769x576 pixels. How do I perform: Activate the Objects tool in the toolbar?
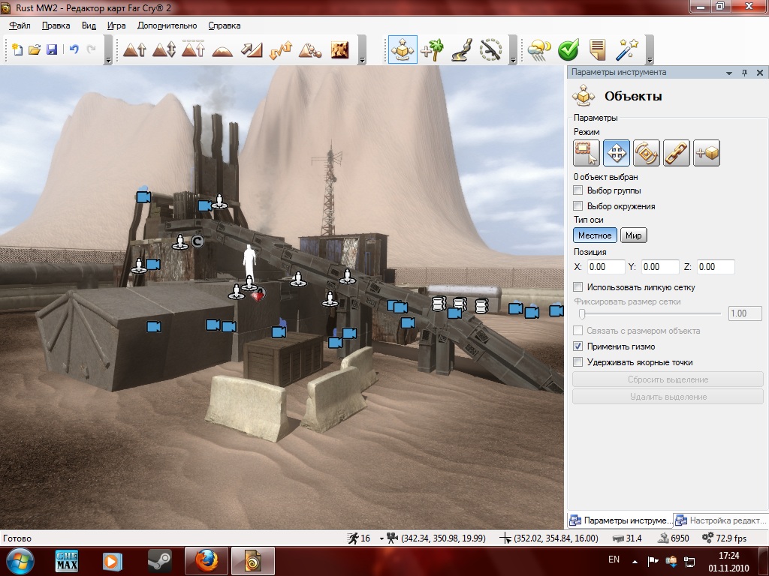click(403, 49)
